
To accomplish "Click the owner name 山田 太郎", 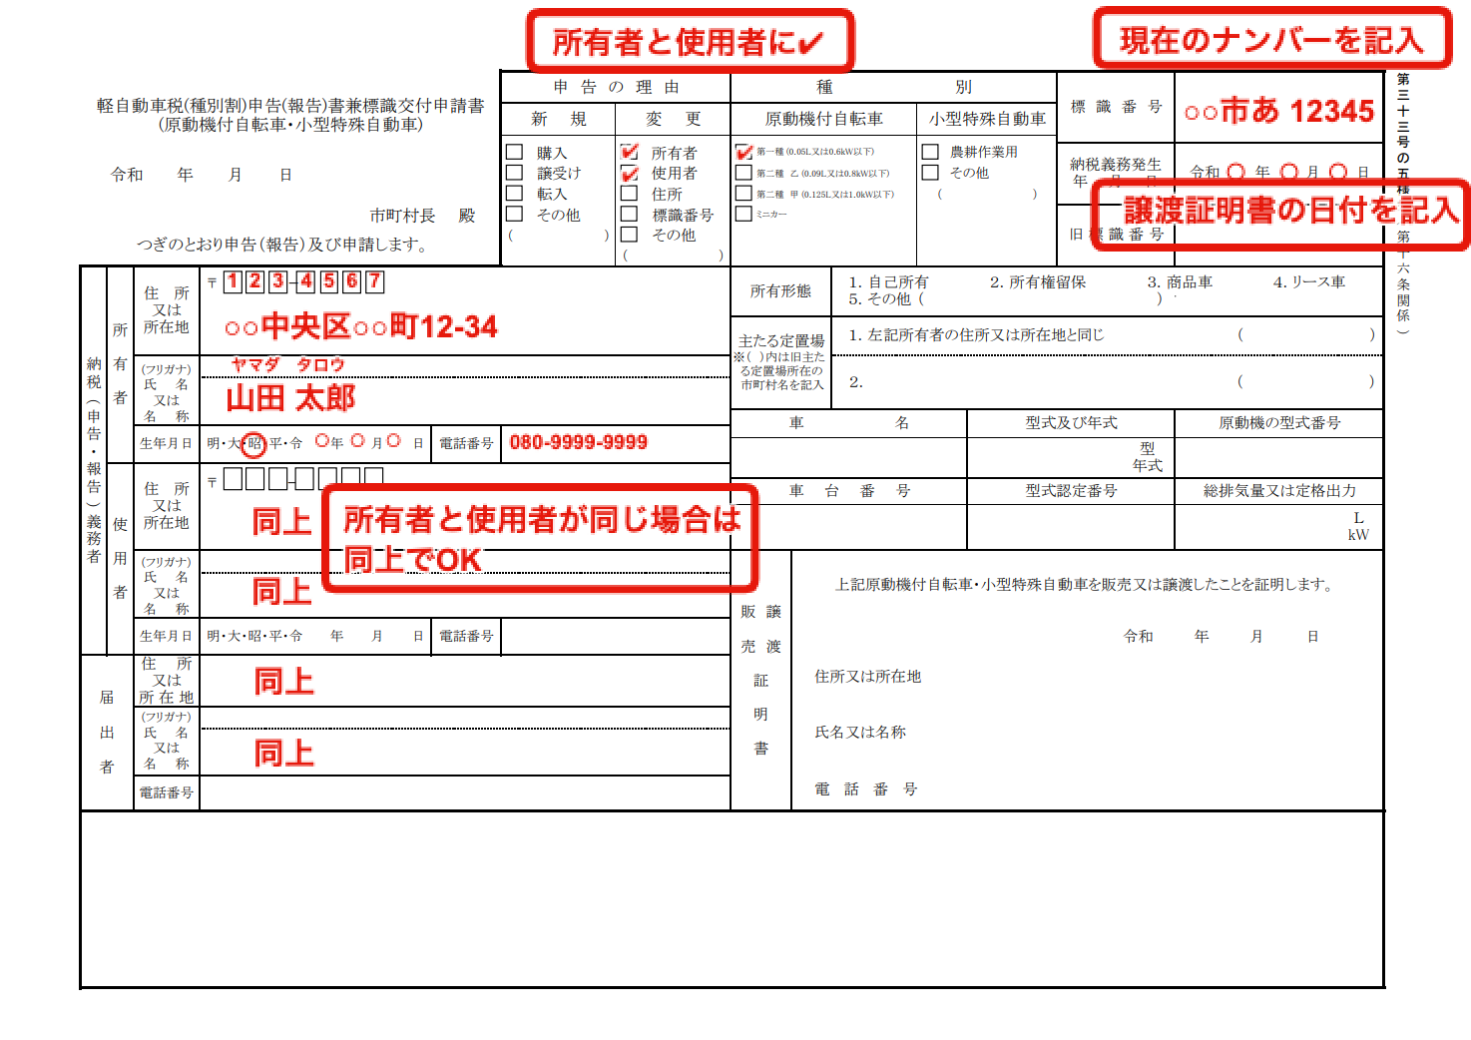I will [290, 398].
